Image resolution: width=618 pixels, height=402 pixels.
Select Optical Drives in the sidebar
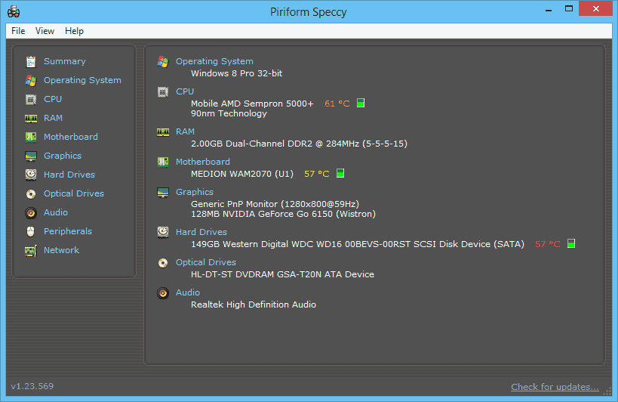pos(74,193)
